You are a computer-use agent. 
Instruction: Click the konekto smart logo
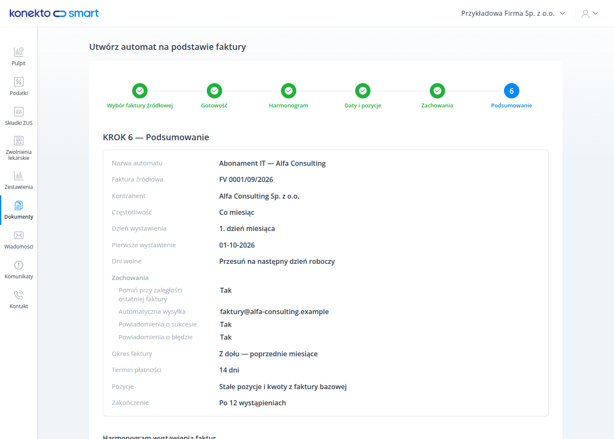click(x=54, y=13)
